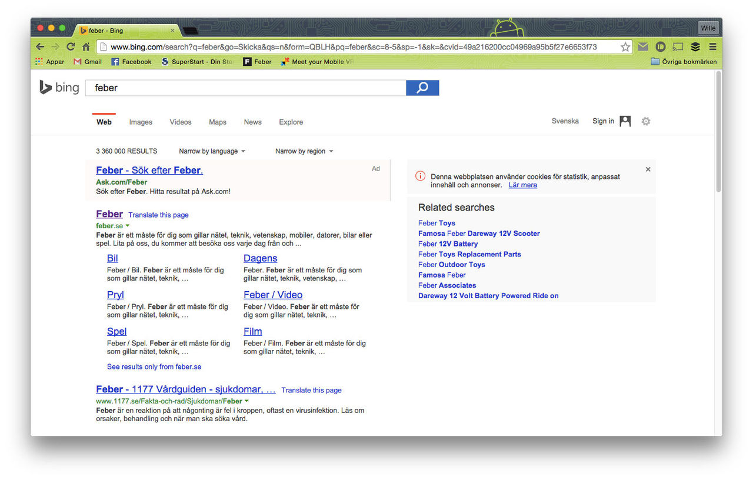Click the Bing search magnifier button
This screenshot has width=753, height=480.
(422, 87)
